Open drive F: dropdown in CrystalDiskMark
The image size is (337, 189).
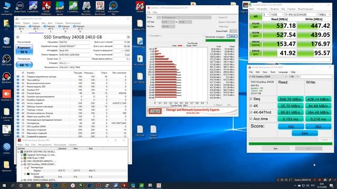click(301, 15)
